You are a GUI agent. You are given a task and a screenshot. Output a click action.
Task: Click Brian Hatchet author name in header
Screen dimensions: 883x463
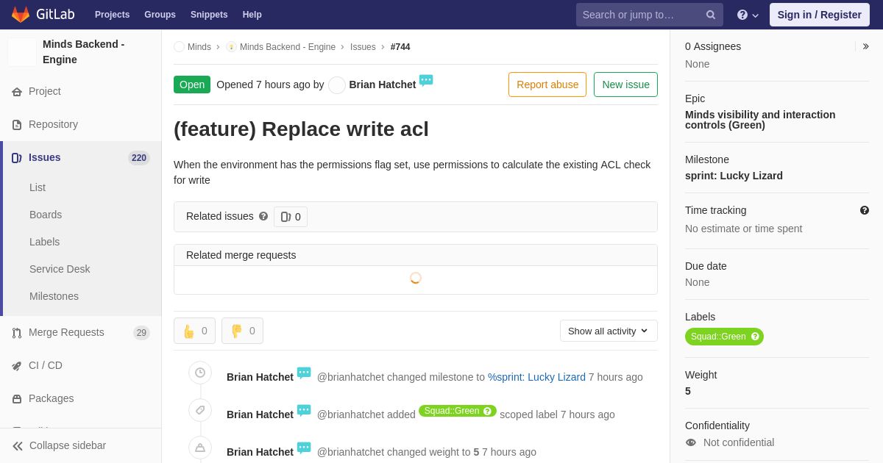click(383, 85)
